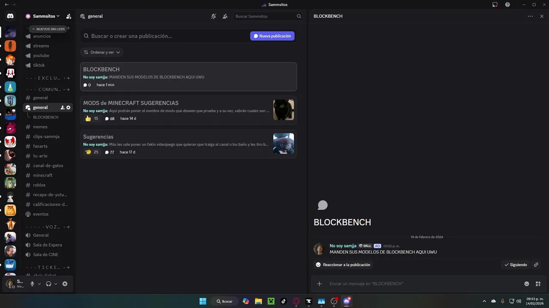Add attachment with plus icon
Viewport: 549px width, 308px height.
pos(319,284)
